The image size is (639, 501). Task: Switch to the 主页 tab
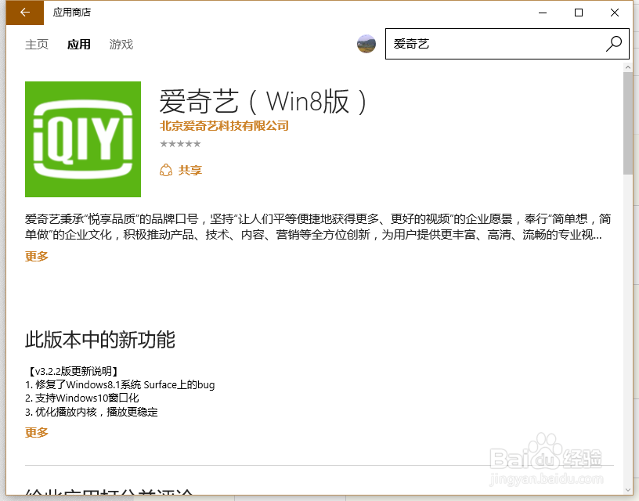tap(37, 44)
